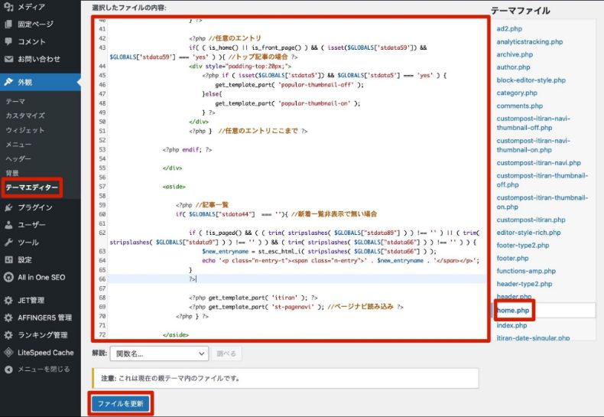
Task: Open custompost-itiran-navi-thumbnail-on.php file
Action: [534, 145]
